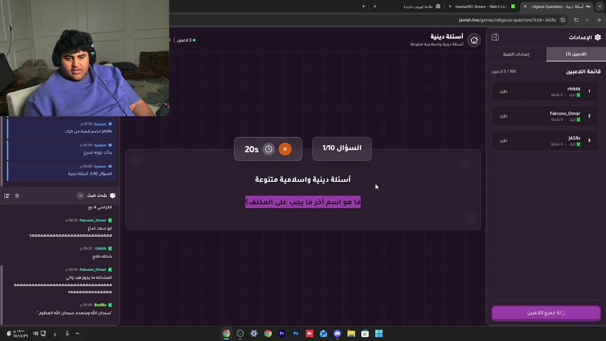Click the clock icon beside 20s timer
This screenshot has height=341, width=606.
(268, 149)
